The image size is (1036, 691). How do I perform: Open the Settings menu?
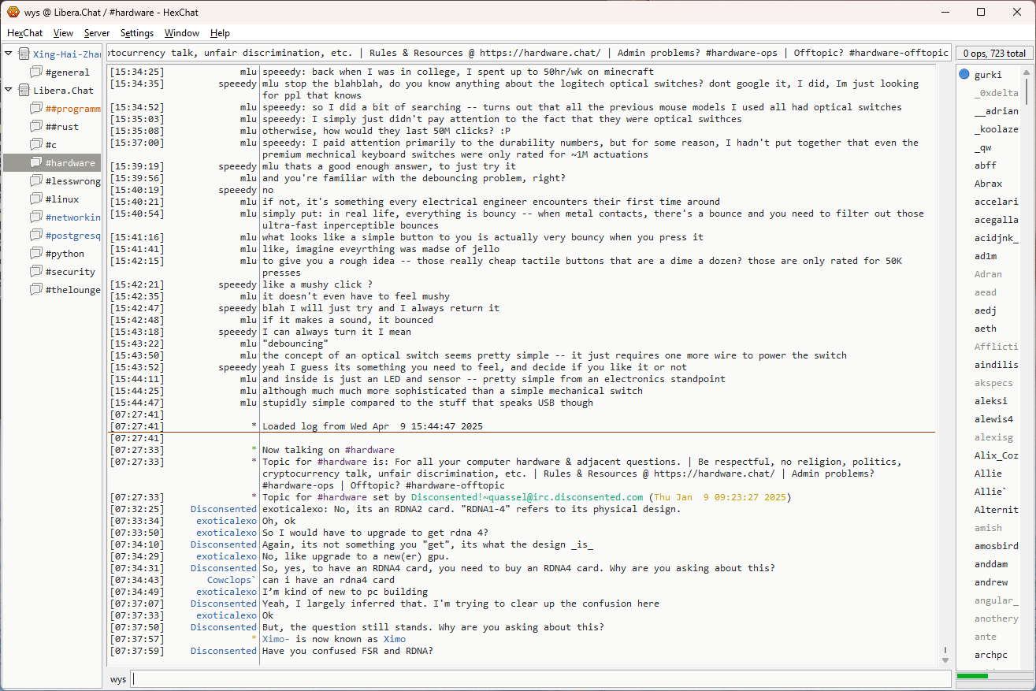point(137,33)
